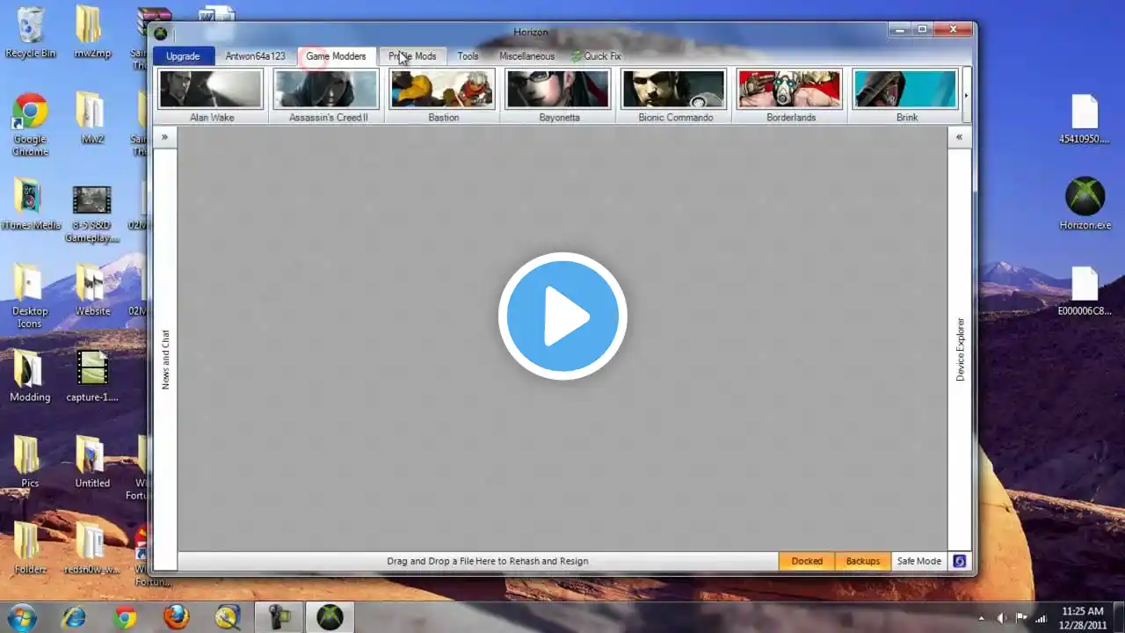Screen dimensions: 1125x633
Task: Choose the Bayonetta game modder
Action: pos(559,96)
